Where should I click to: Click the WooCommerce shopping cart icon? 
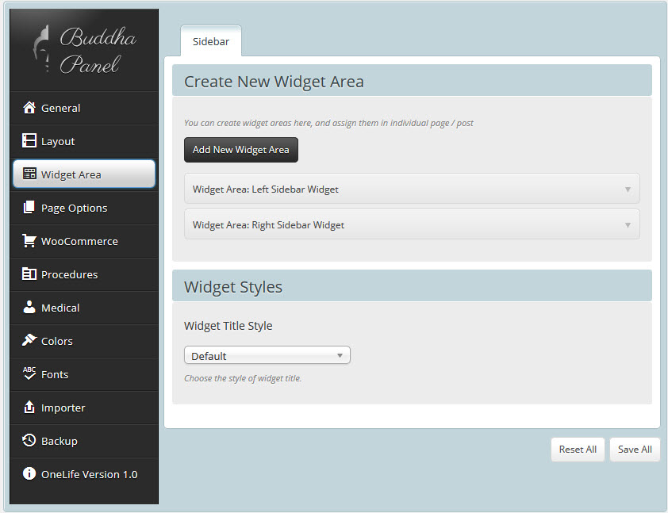click(x=29, y=241)
